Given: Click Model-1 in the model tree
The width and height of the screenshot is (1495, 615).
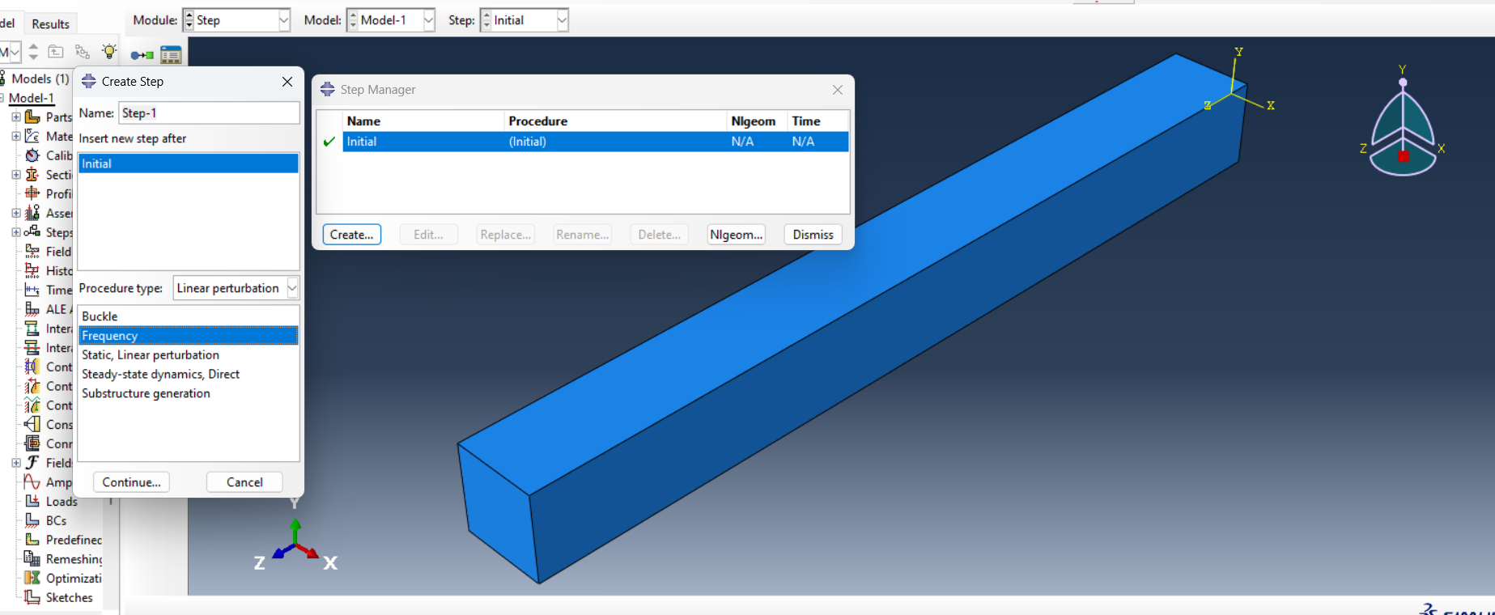Looking at the screenshot, I should (32, 98).
